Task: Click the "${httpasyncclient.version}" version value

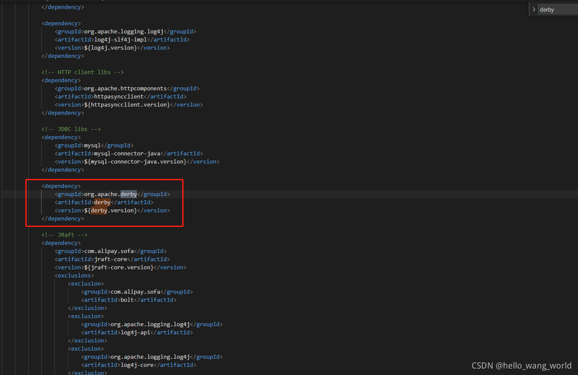Action: [127, 105]
